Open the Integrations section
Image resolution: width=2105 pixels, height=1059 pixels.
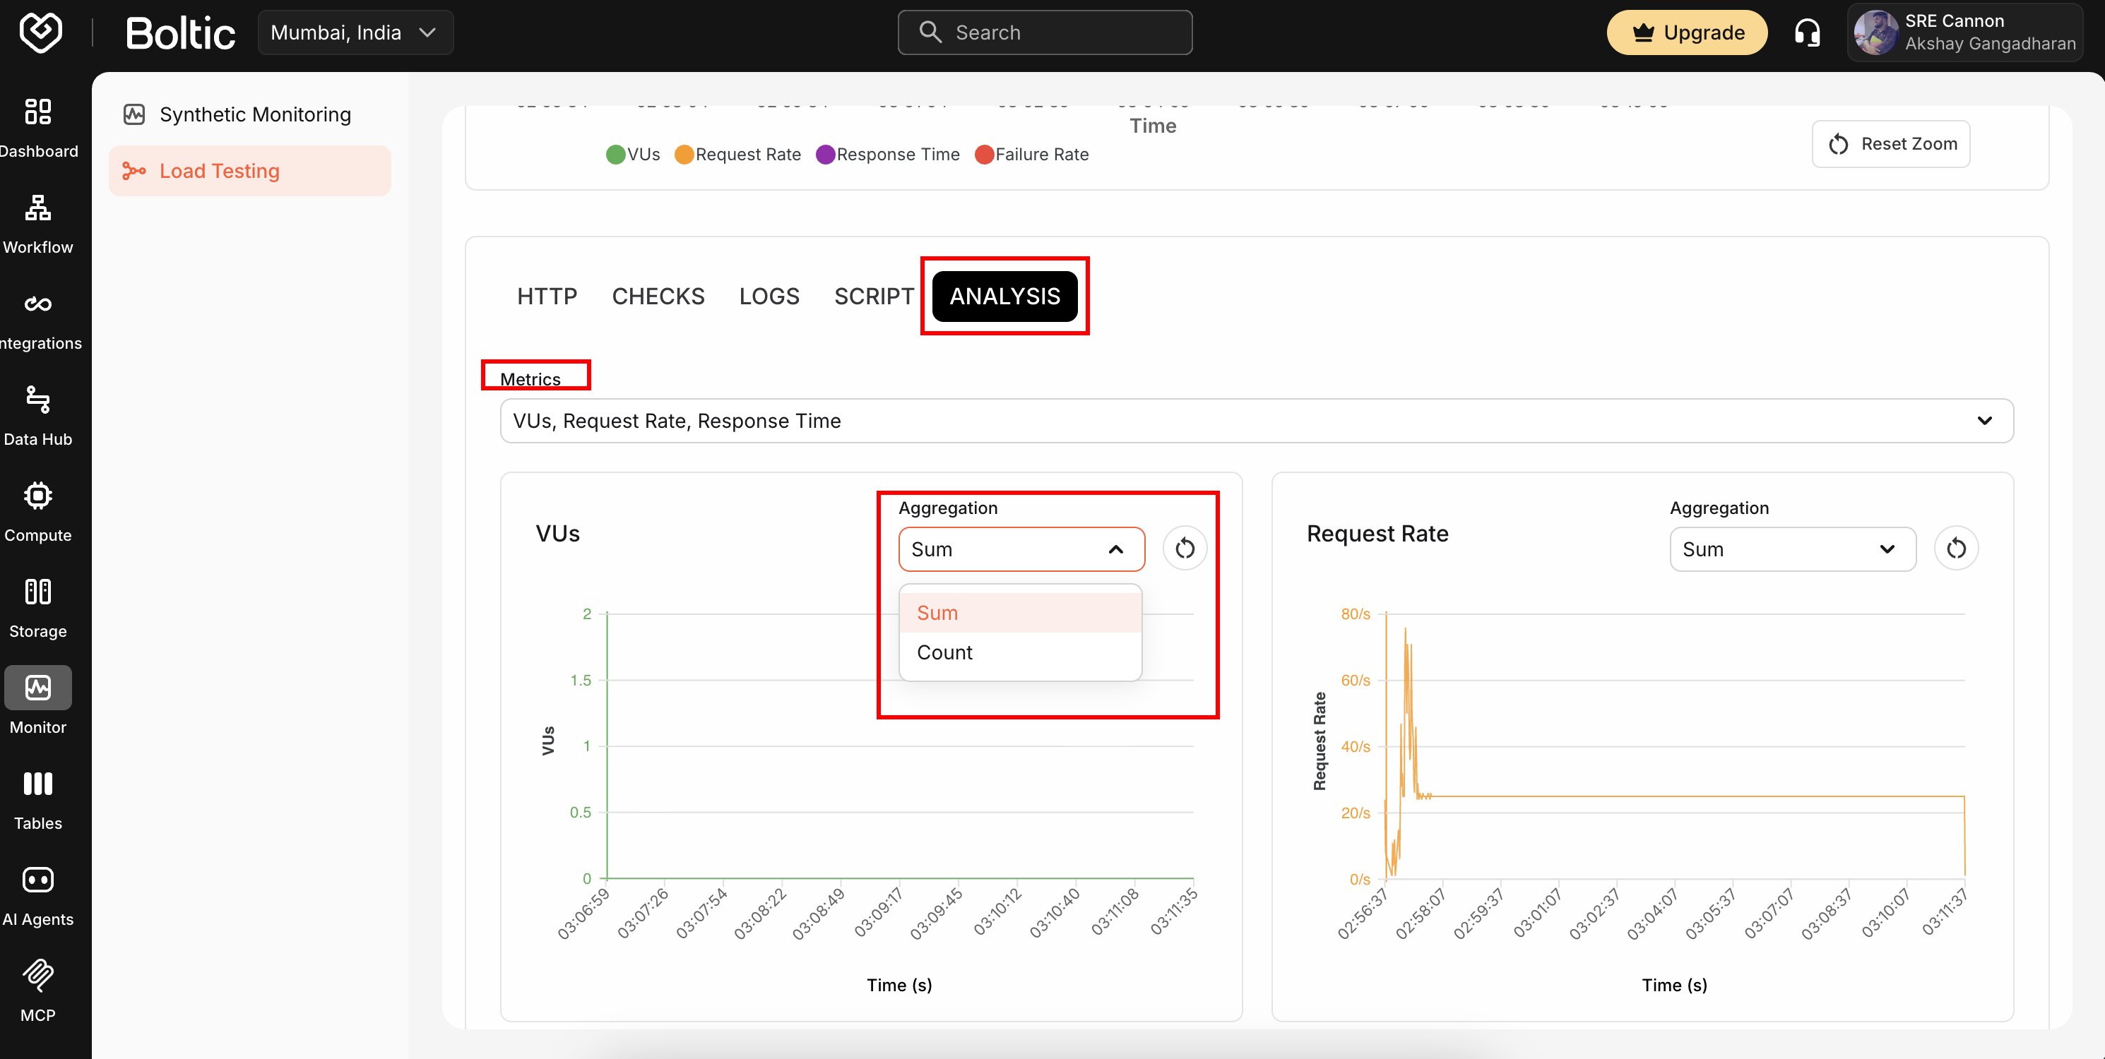click(x=38, y=317)
